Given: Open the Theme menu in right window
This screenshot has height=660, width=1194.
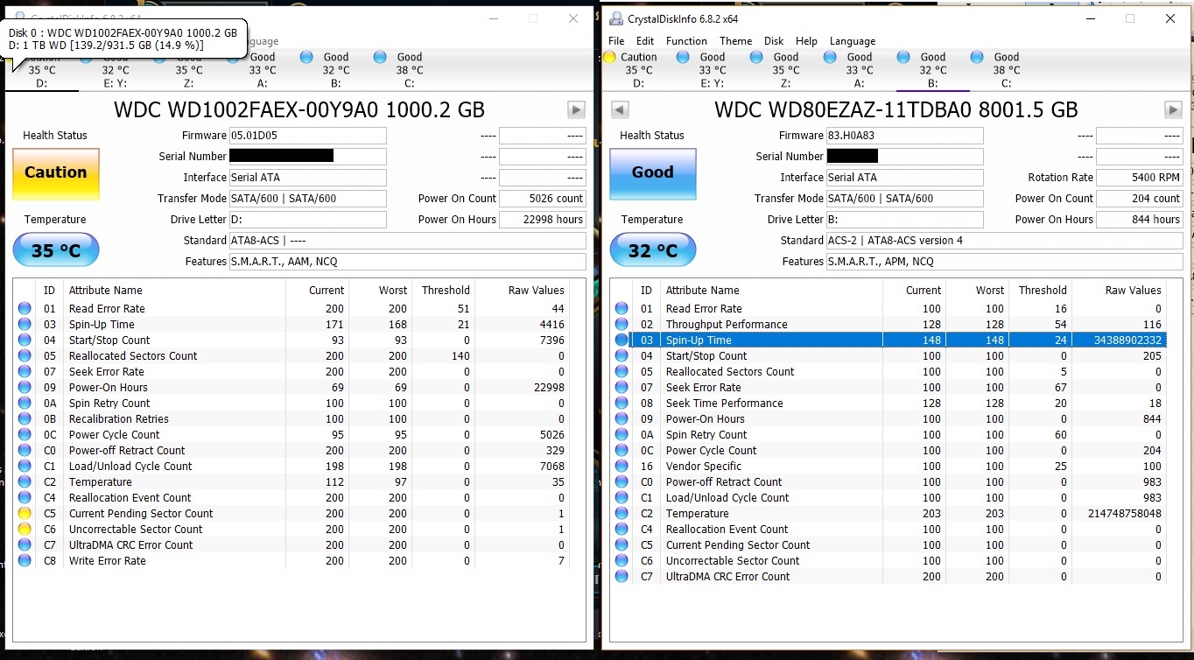Looking at the screenshot, I should pyautogui.click(x=735, y=41).
